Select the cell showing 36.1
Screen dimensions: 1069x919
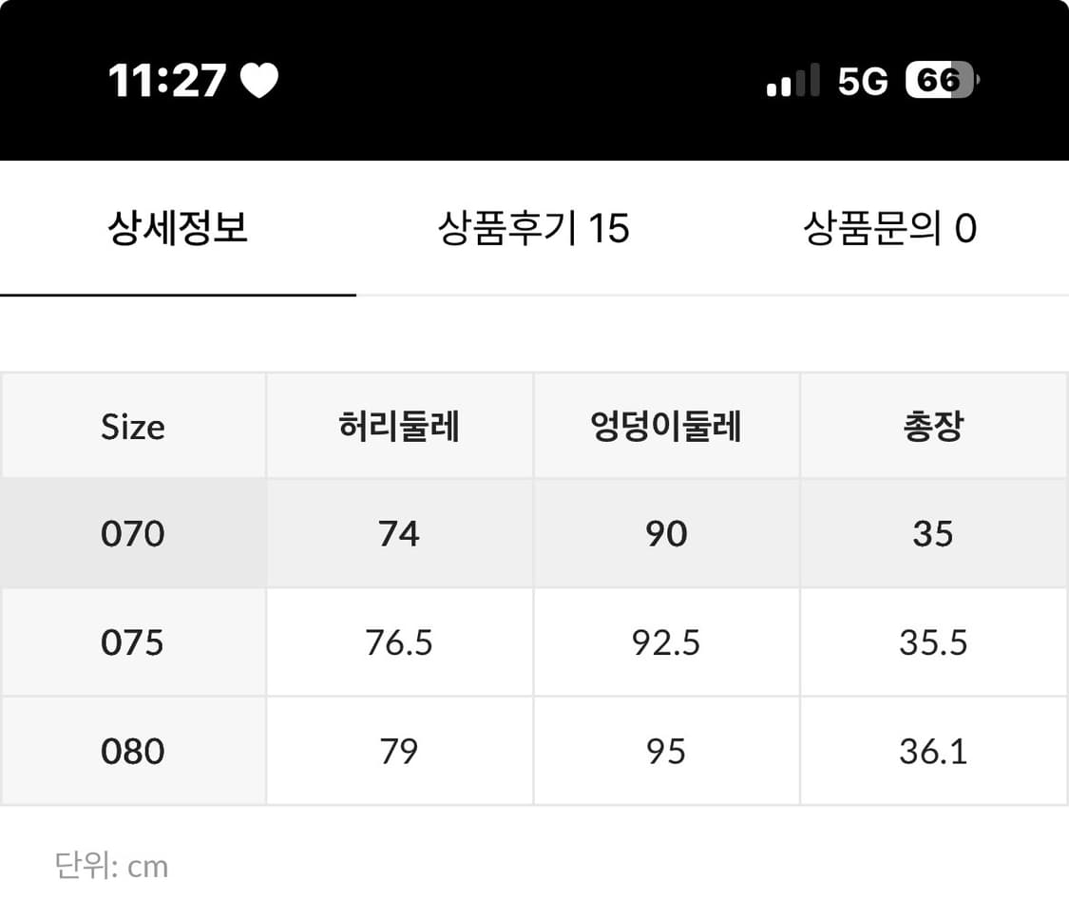point(934,751)
